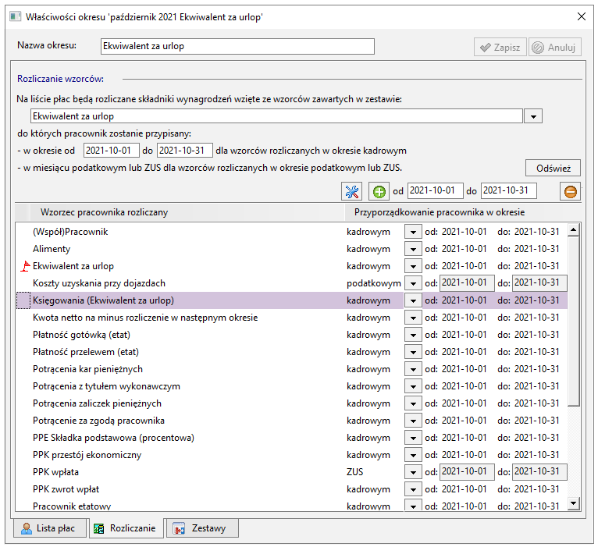
Task: Click the Zapisz button
Action: 500,48
